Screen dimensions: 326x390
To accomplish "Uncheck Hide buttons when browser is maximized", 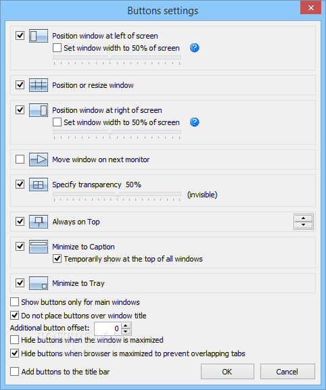I will click(14, 354).
